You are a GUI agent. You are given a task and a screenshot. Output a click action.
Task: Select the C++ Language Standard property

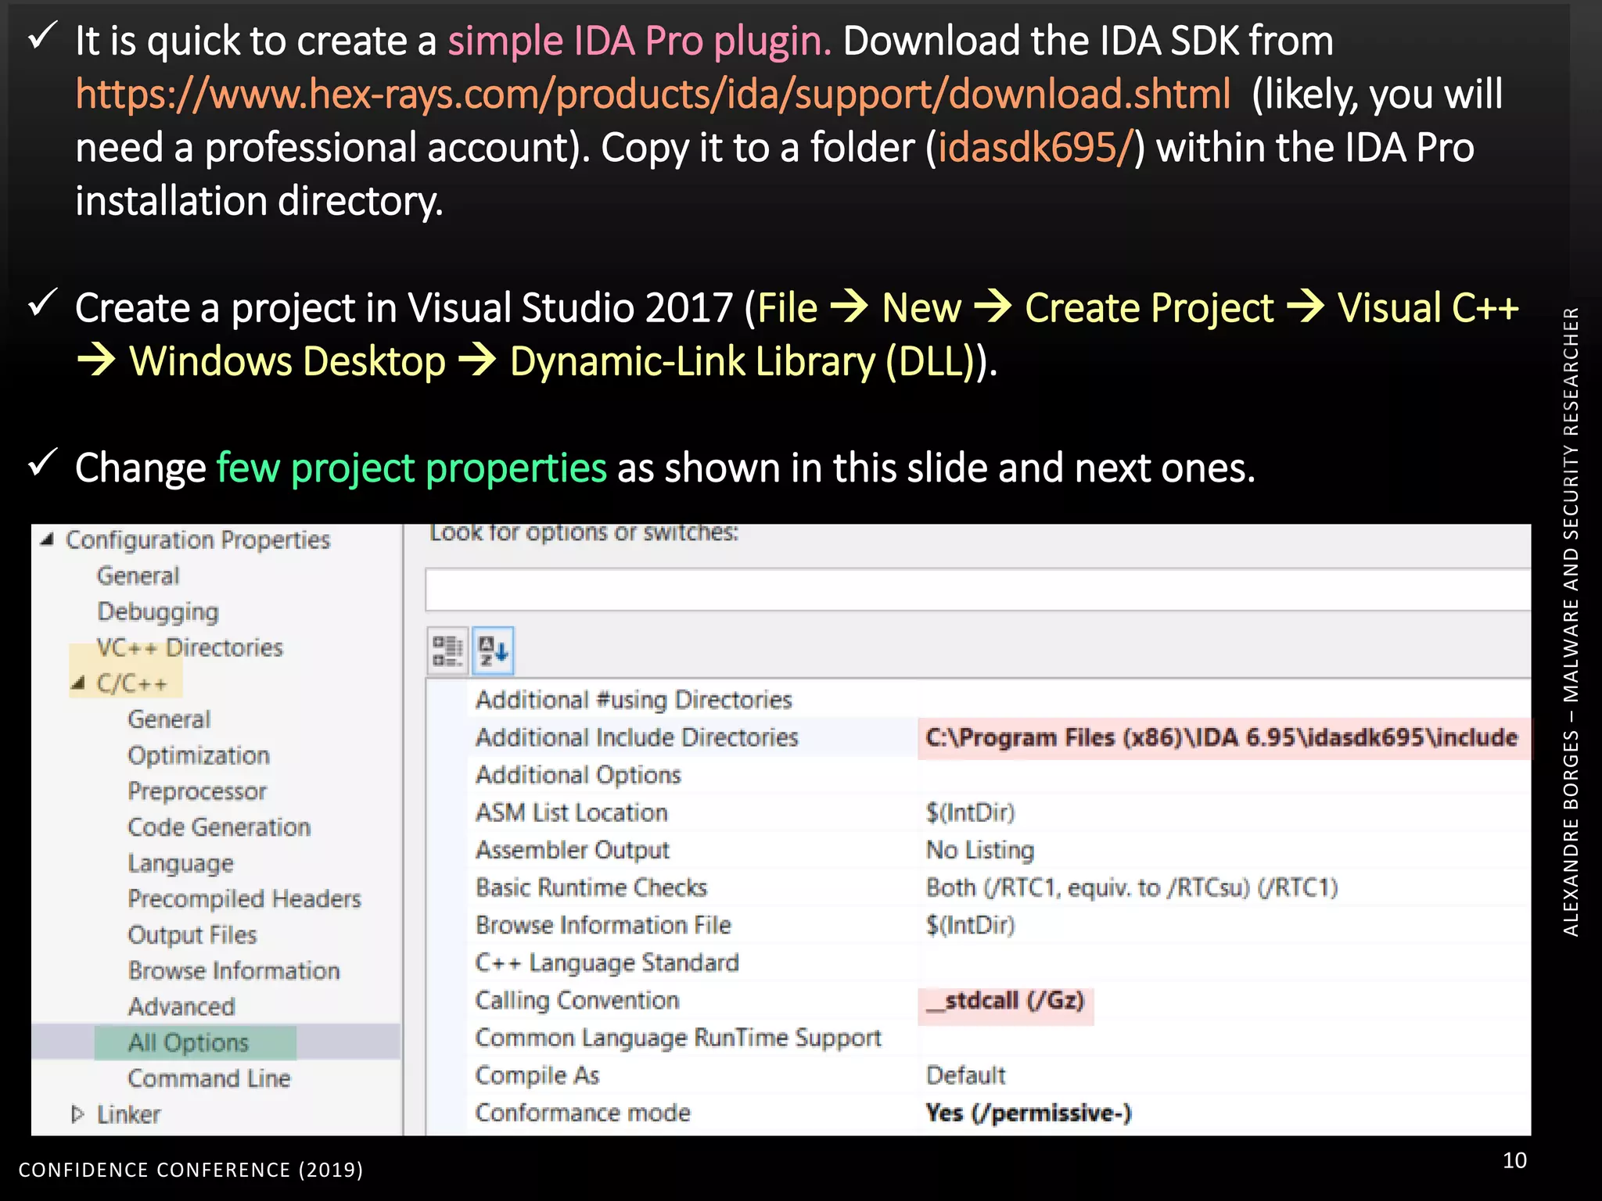[607, 963]
